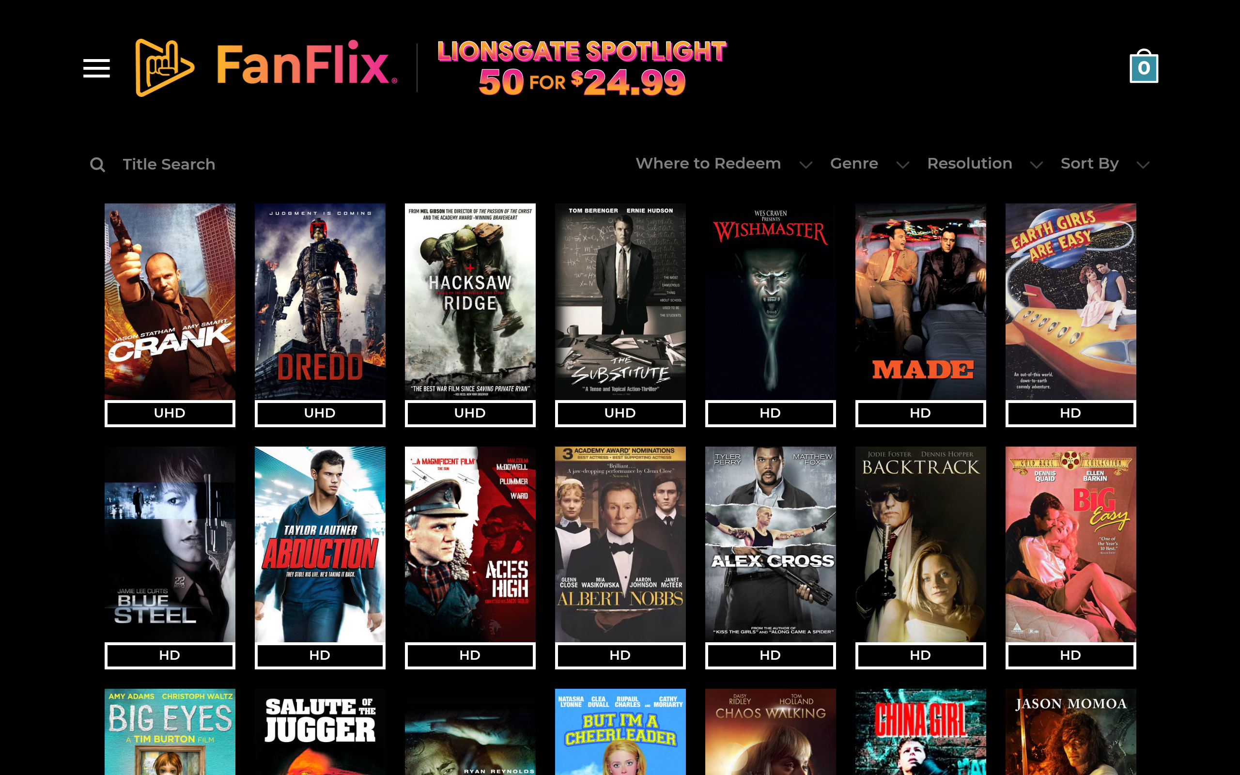
Task: Click the HD button under Big Easy
Action: pyautogui.click(x=1070, y=655)
